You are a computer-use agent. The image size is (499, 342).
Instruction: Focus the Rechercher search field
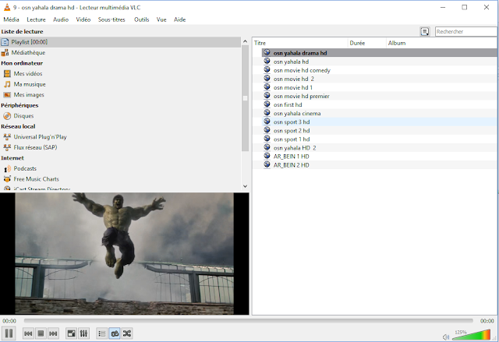(465, 31)
